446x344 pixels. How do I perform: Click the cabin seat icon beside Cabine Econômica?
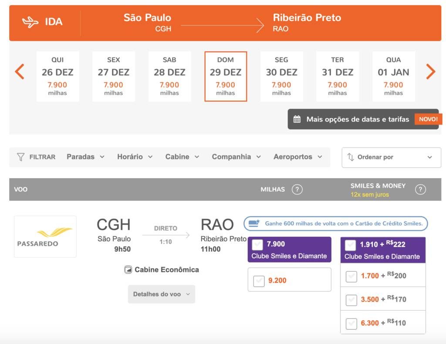(x=128, y=270)
